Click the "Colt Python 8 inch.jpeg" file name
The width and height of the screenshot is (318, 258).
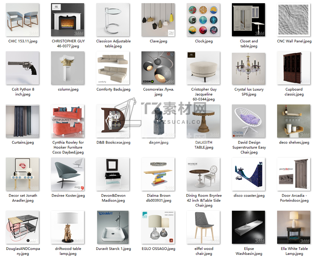(x=23, y=92)
